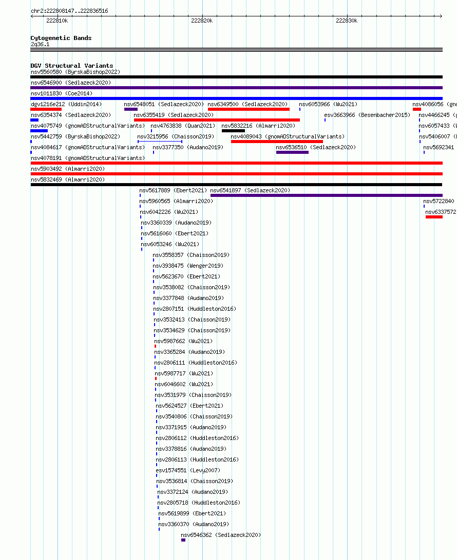Click nsv4075749 (gnomADStructuralVariants) label
This screenshot has height=560, width=457.
click(x=88, y=126)
